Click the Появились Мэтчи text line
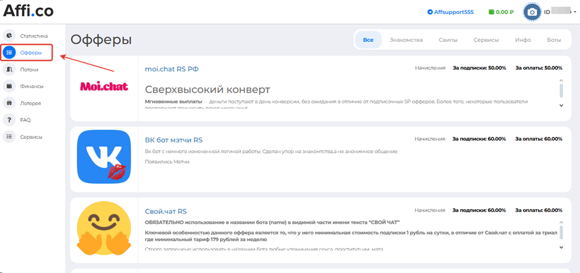Screen dimensions: 580x273 167,162
